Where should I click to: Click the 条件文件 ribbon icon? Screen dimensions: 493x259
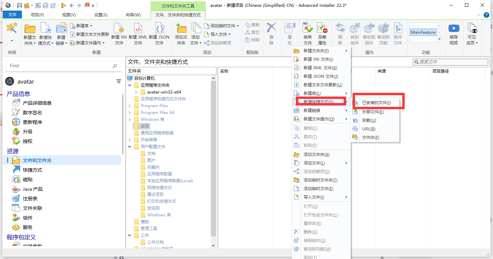[x=398, y=33]
